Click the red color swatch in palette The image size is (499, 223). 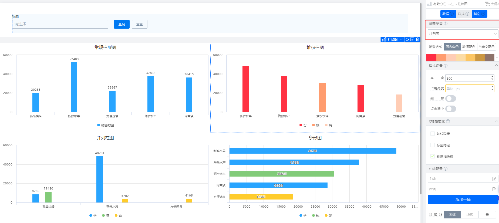pos(431,58)
